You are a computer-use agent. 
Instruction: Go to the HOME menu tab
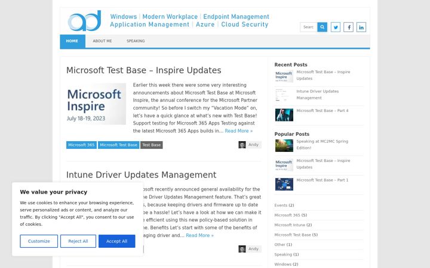[72, 41]
